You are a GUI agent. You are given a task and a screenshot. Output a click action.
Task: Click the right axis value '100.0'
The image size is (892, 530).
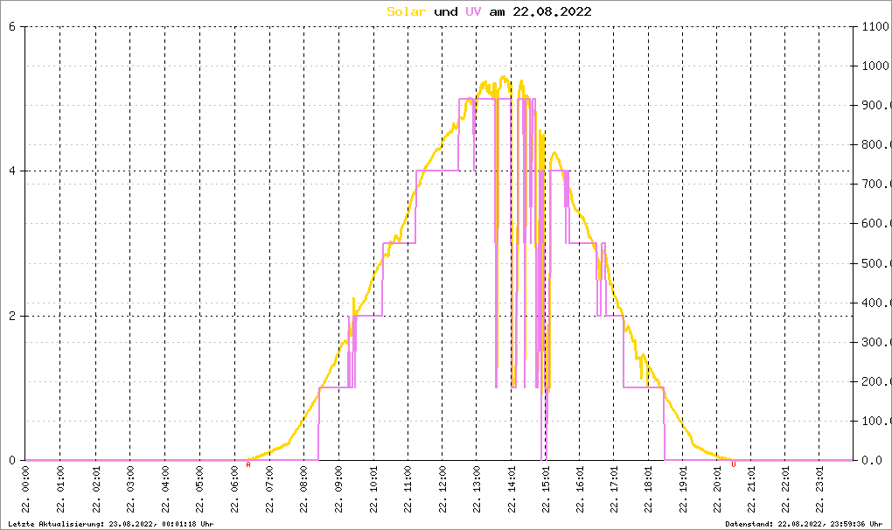[876, 421]
